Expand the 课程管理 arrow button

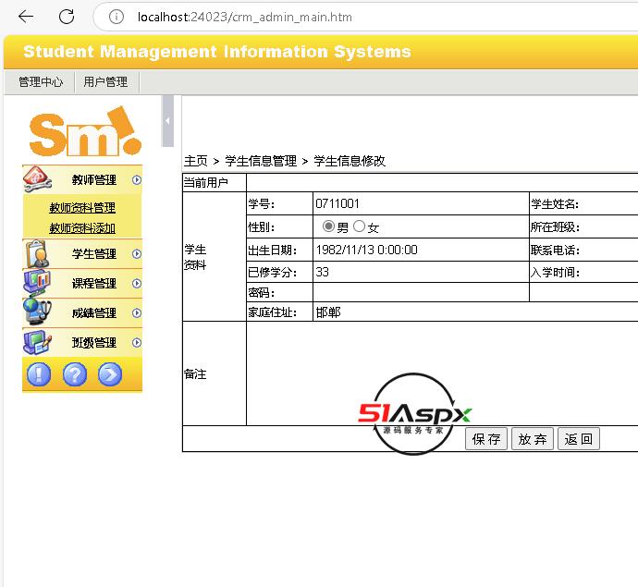(136, 283)
